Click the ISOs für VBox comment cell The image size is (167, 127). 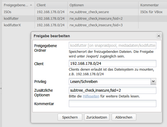tap(151, 12)
